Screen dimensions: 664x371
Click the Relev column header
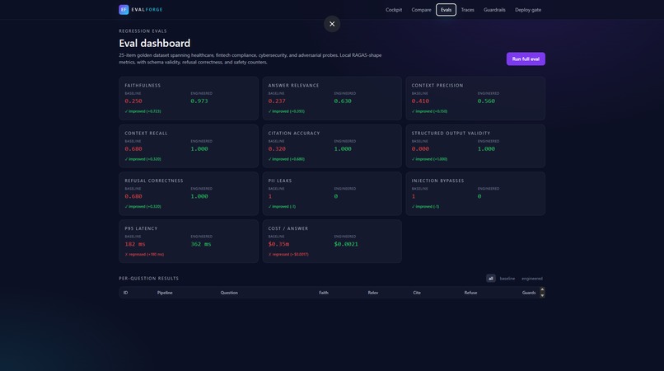[x=372, y=293]
